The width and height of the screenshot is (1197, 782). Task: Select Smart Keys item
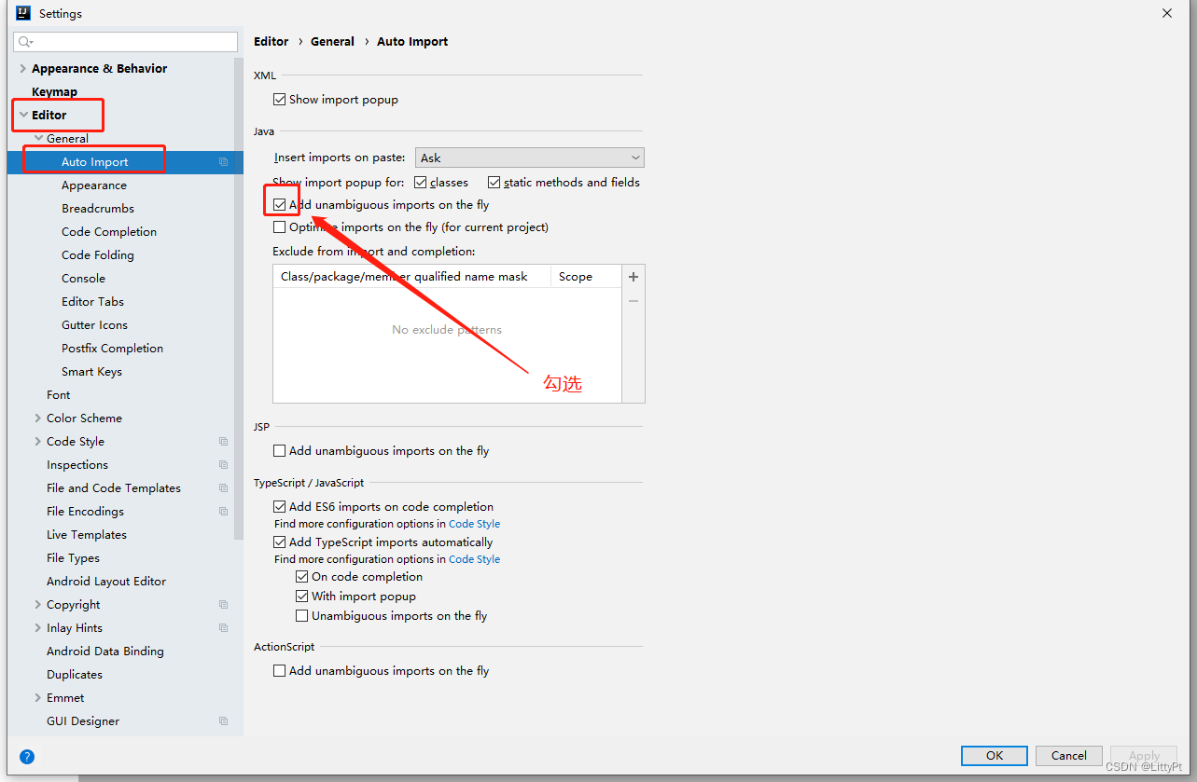coord(91,372)
